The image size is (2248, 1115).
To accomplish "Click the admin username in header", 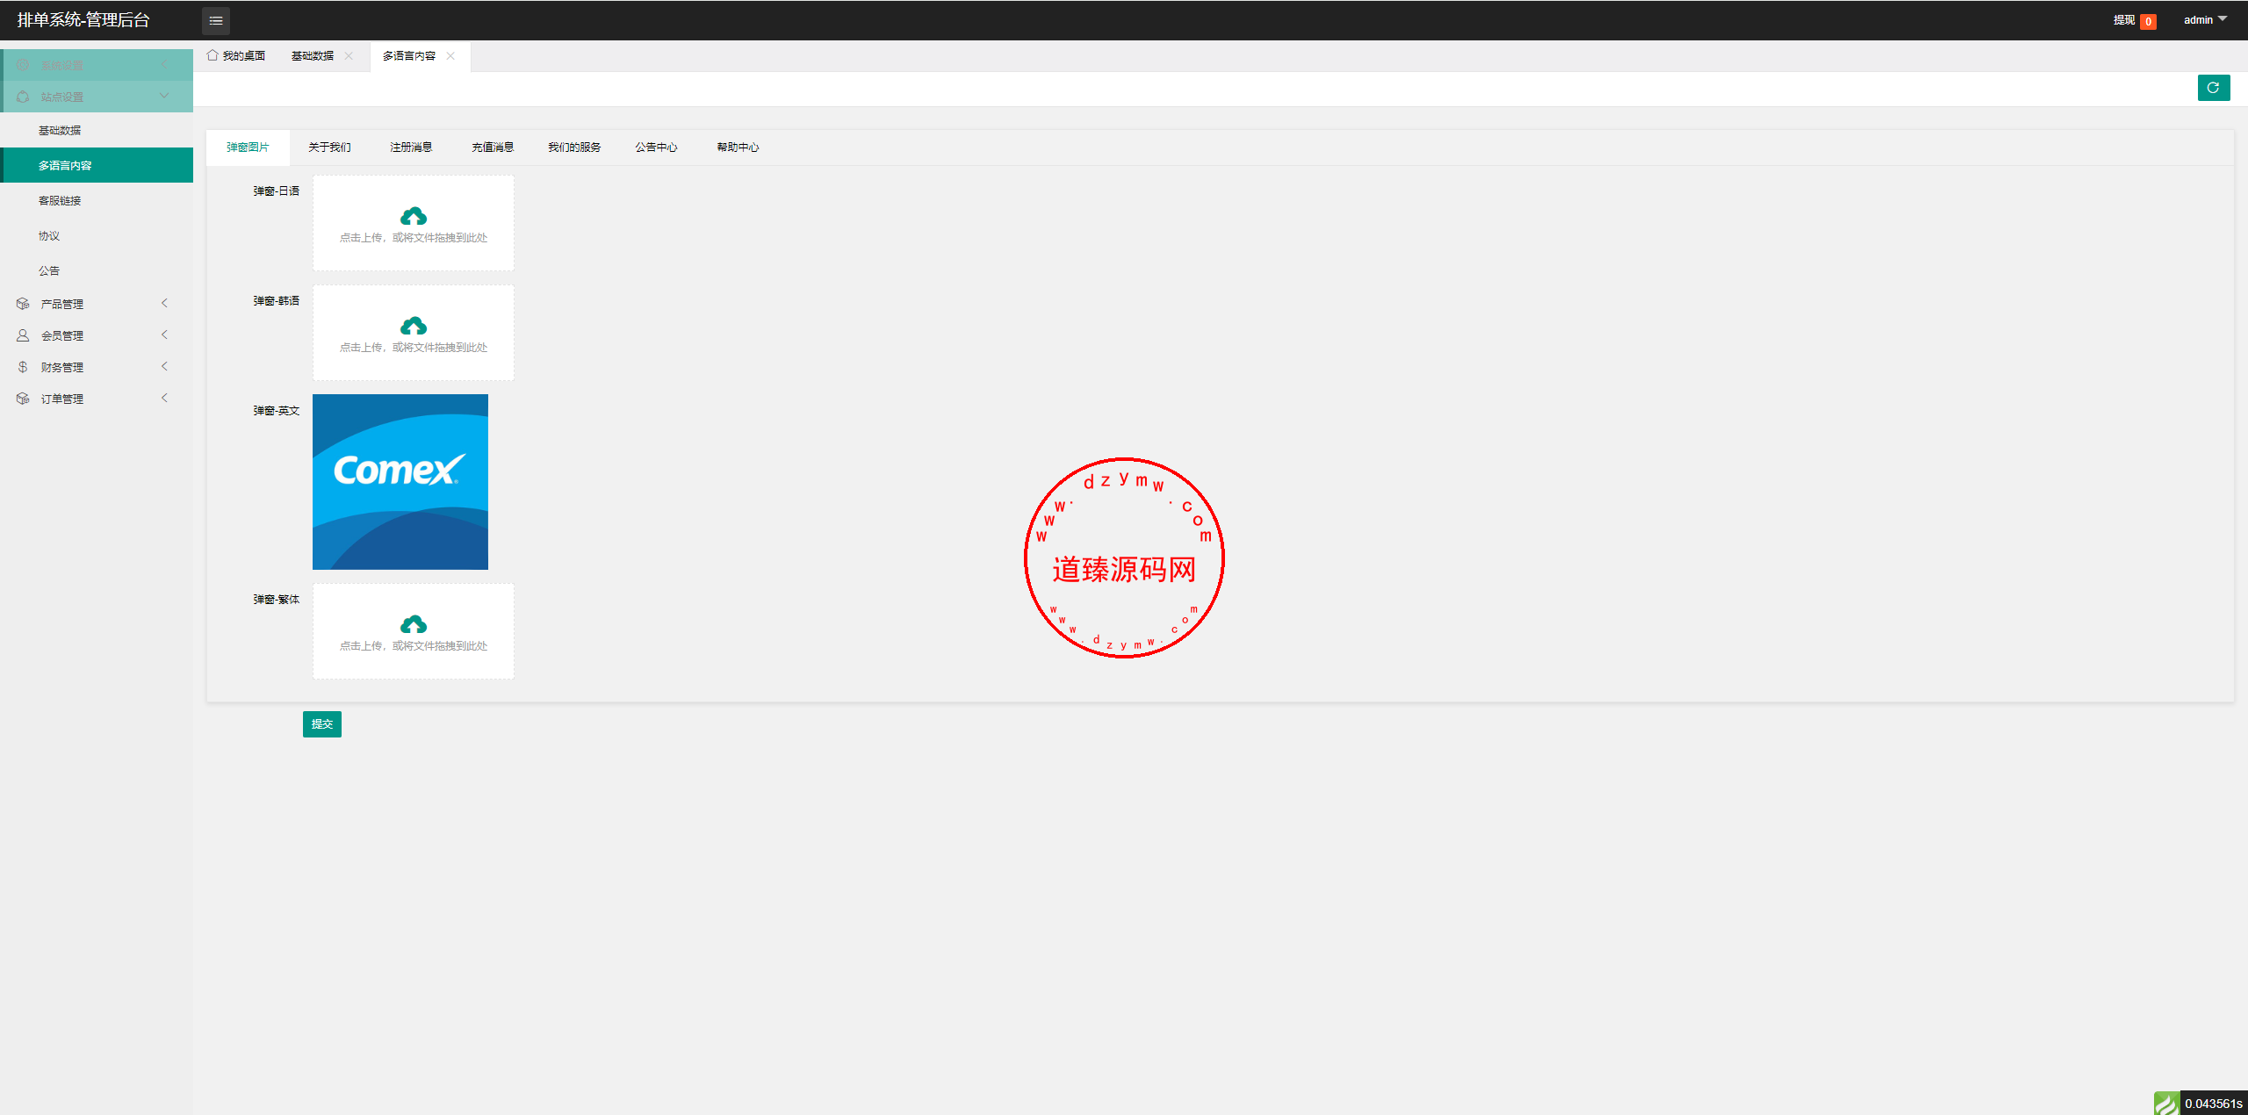I will pyautogui.click(x=2198, y=20).
